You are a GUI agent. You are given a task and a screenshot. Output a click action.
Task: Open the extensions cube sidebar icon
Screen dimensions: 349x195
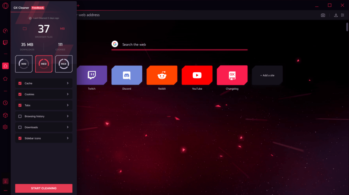(5, 115)
